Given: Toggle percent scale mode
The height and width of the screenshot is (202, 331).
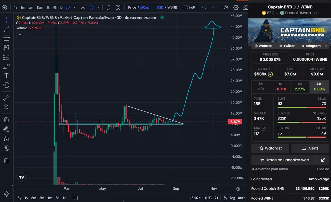Looking at the screenshot, I should coord(225,198).
